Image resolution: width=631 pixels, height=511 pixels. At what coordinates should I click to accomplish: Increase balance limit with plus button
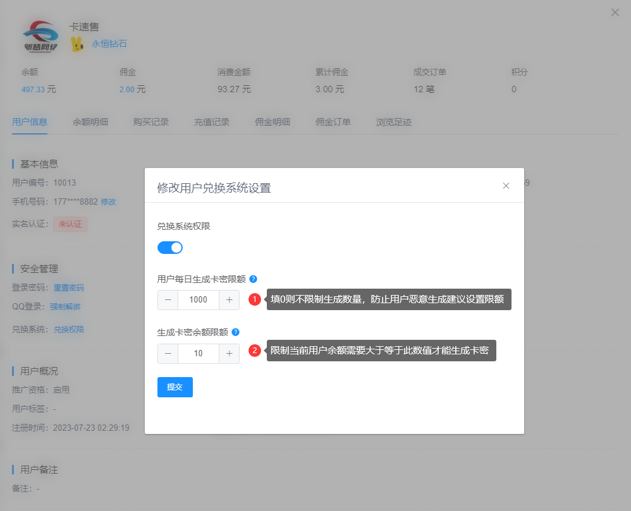tap(230, 353)
